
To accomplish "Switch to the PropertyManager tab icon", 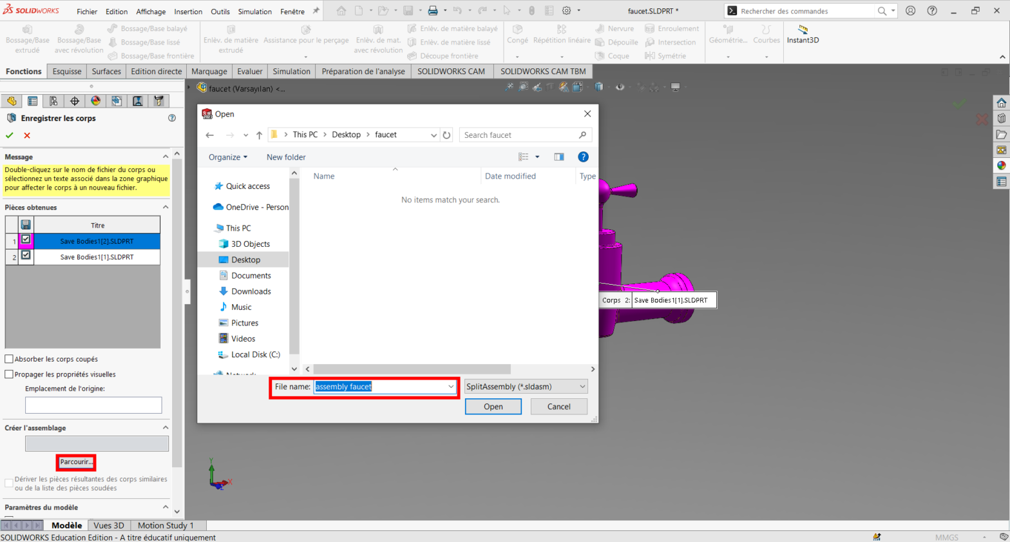I will (32, 101).
